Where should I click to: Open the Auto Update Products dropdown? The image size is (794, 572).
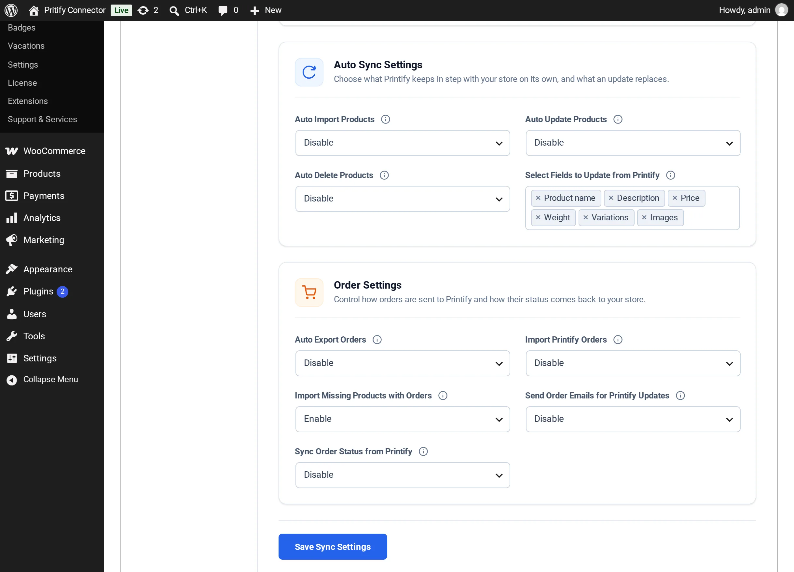coord(633,143)
